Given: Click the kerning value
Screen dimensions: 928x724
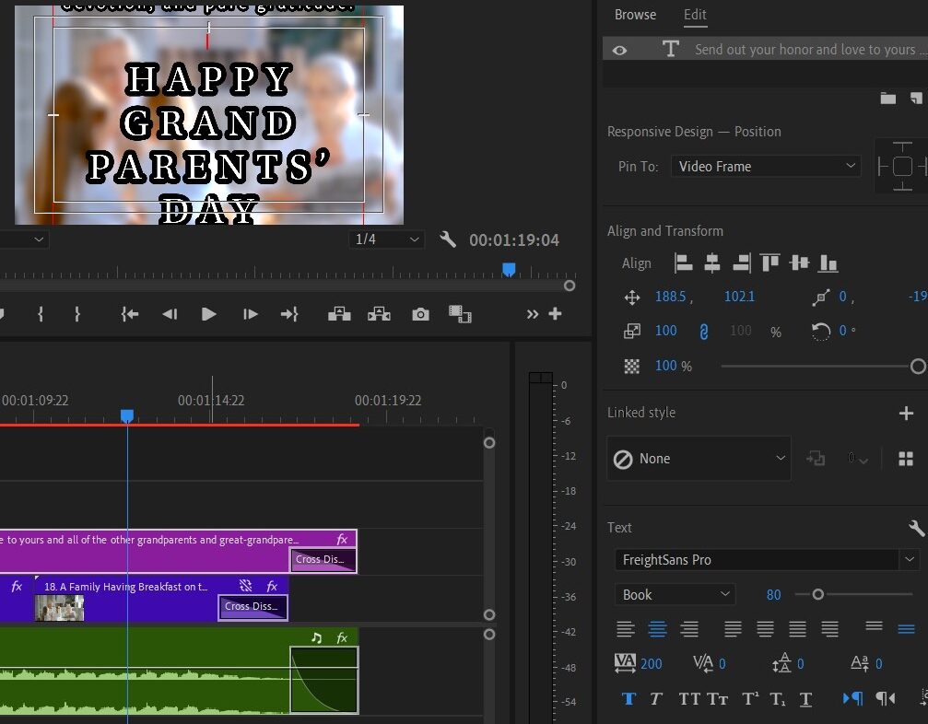Looking at the screenshot, I should [722, 663].
